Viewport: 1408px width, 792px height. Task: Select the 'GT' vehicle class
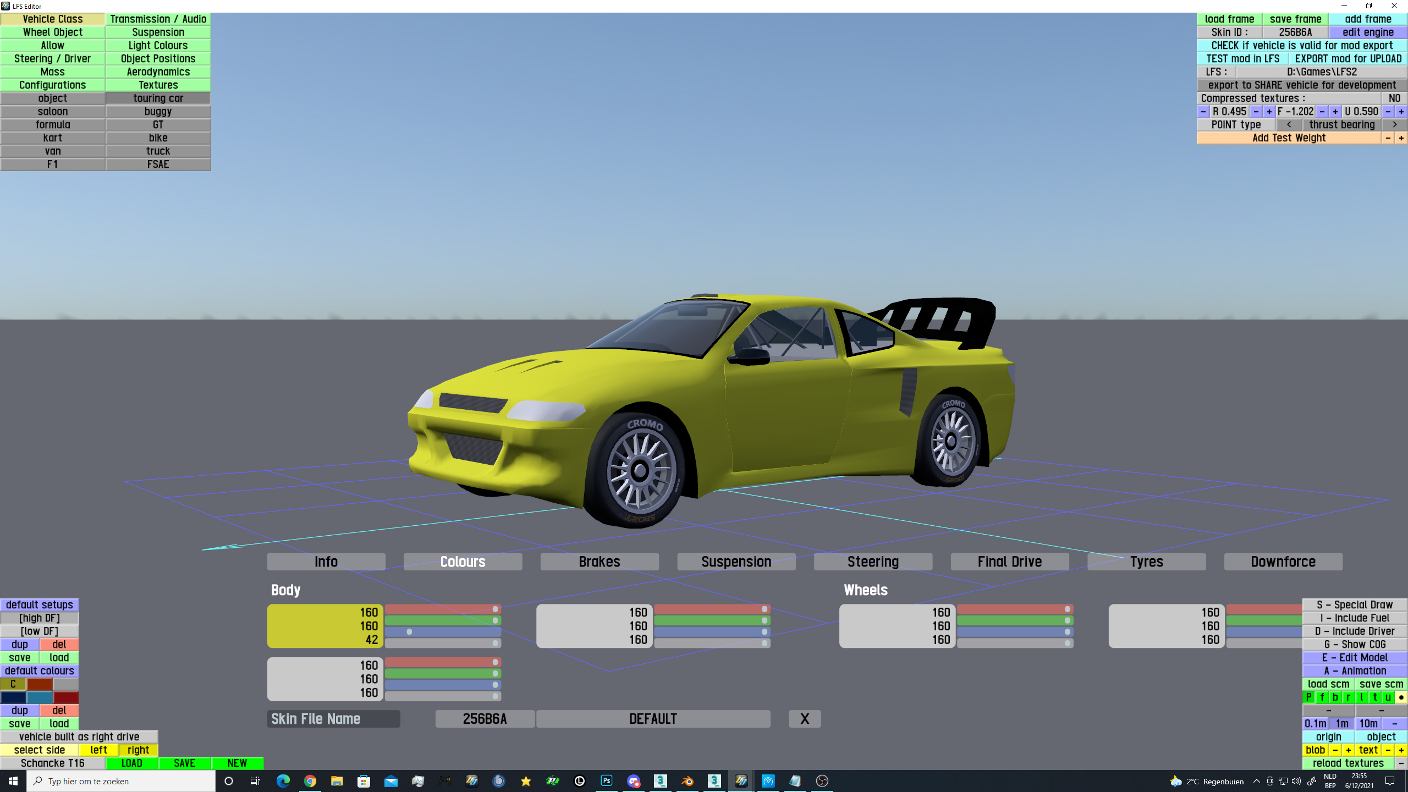pyautogui.click(x=158, y=125)
